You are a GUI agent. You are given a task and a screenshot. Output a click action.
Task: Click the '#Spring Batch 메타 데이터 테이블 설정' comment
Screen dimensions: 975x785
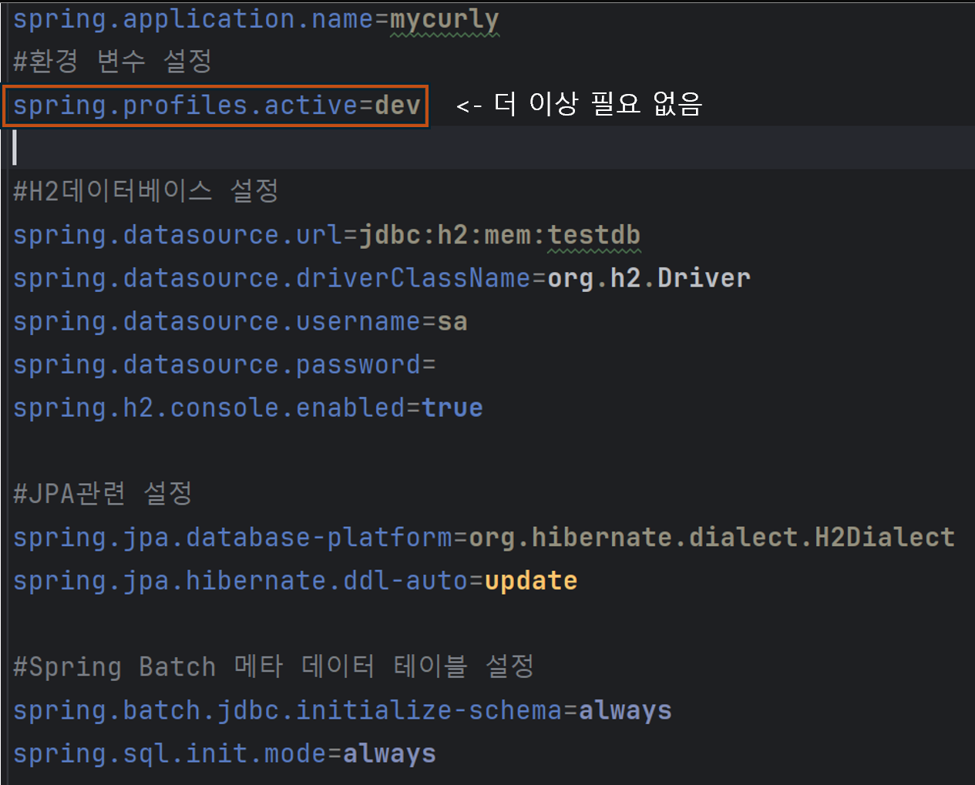coord(274,666)
